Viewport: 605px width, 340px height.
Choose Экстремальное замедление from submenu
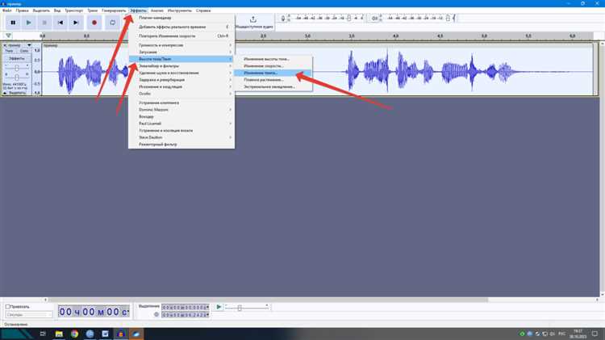click(273, 87)
